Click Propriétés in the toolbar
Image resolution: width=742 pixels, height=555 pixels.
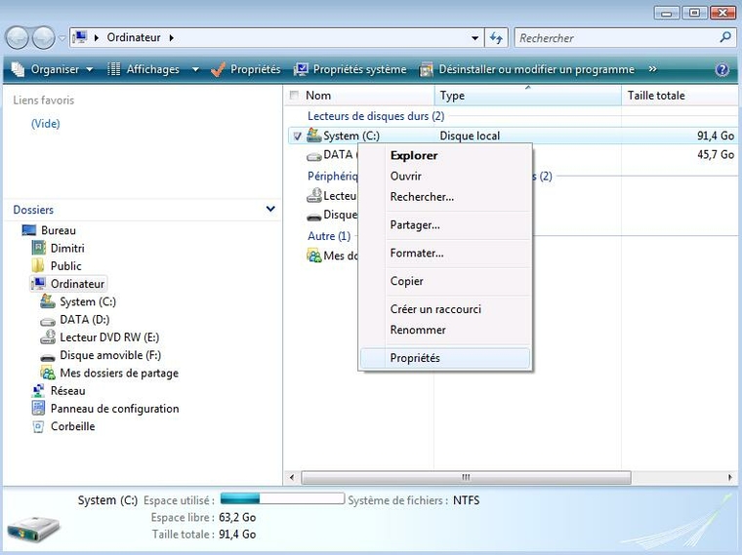[246, 69]
